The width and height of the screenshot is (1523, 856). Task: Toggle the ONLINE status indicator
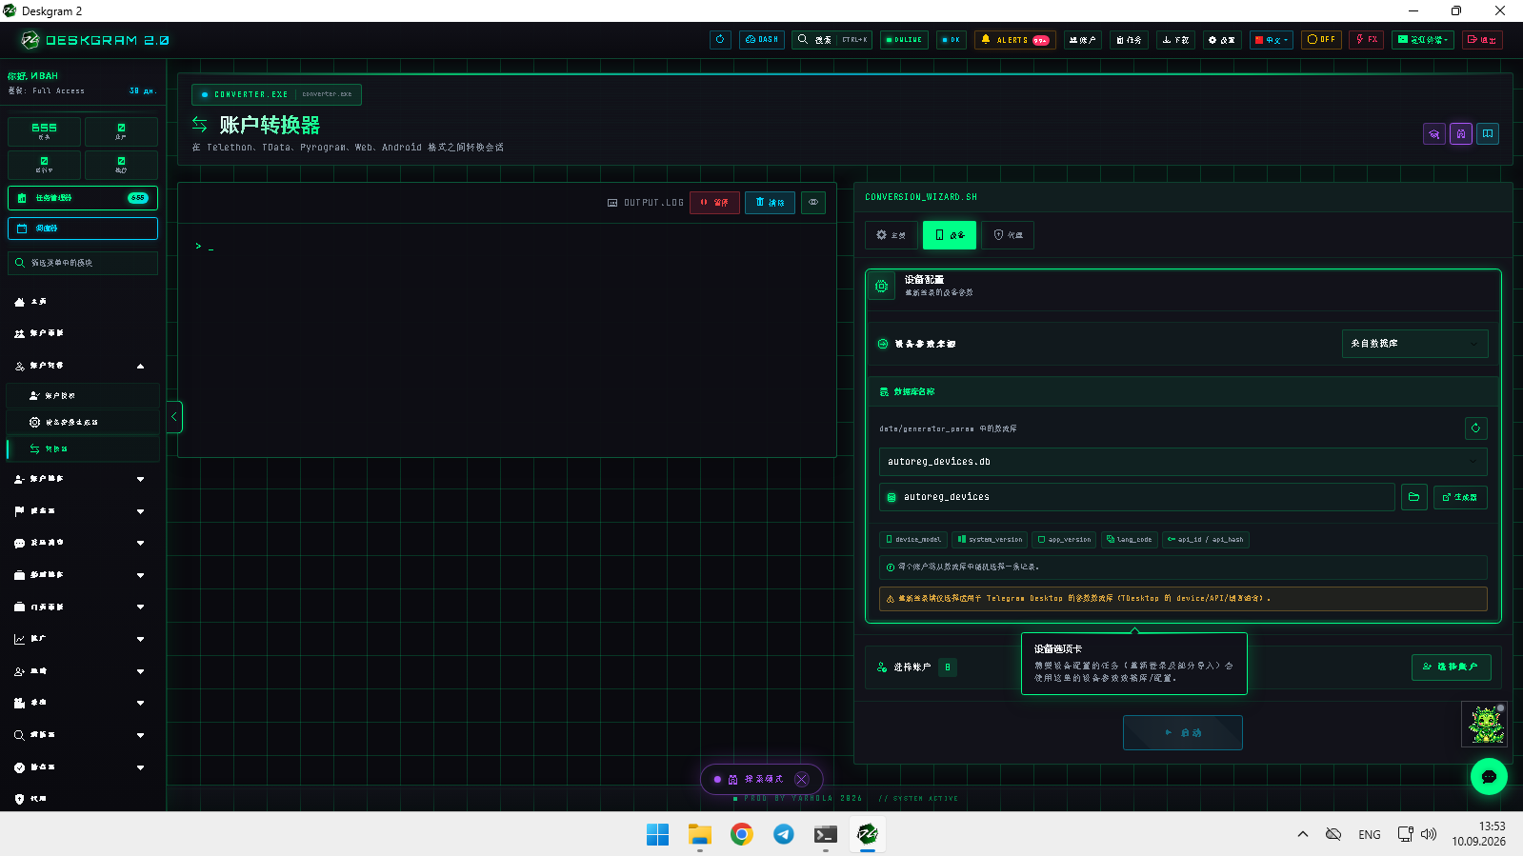[x=904, y=40]
